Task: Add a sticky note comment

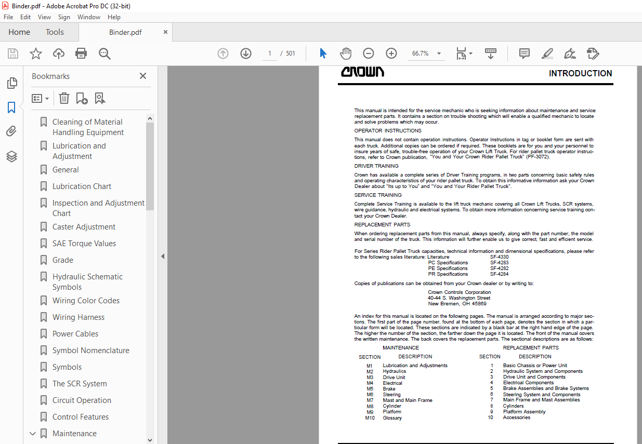Action: click(x=525, y=53)
